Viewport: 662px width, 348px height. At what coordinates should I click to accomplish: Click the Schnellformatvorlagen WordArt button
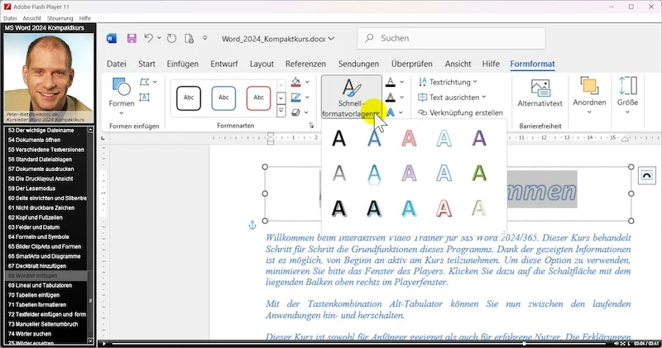coord(351,98)
